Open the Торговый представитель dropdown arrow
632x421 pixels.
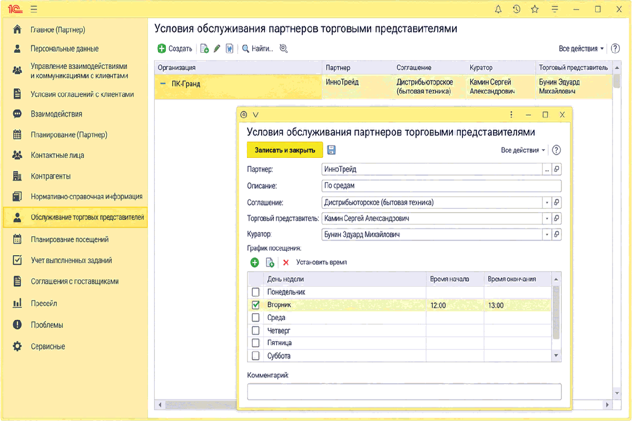547,218
